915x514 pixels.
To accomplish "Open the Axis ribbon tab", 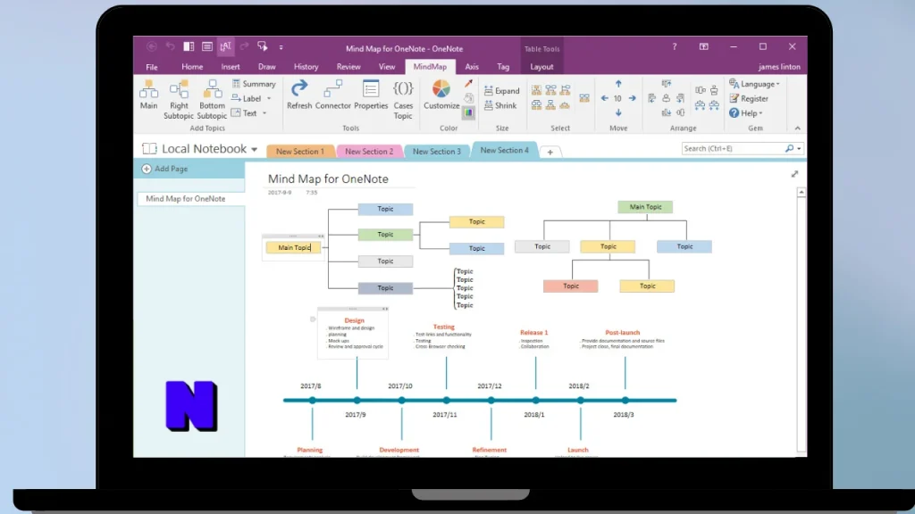I will (x=472, y=67).
